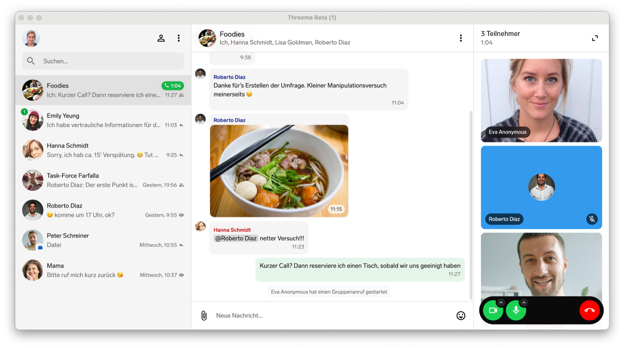Click the Foodies group avatar in chat header
The width and height of the screenshot is (624, 348).
pyautogui.click(x=207, y=38)
